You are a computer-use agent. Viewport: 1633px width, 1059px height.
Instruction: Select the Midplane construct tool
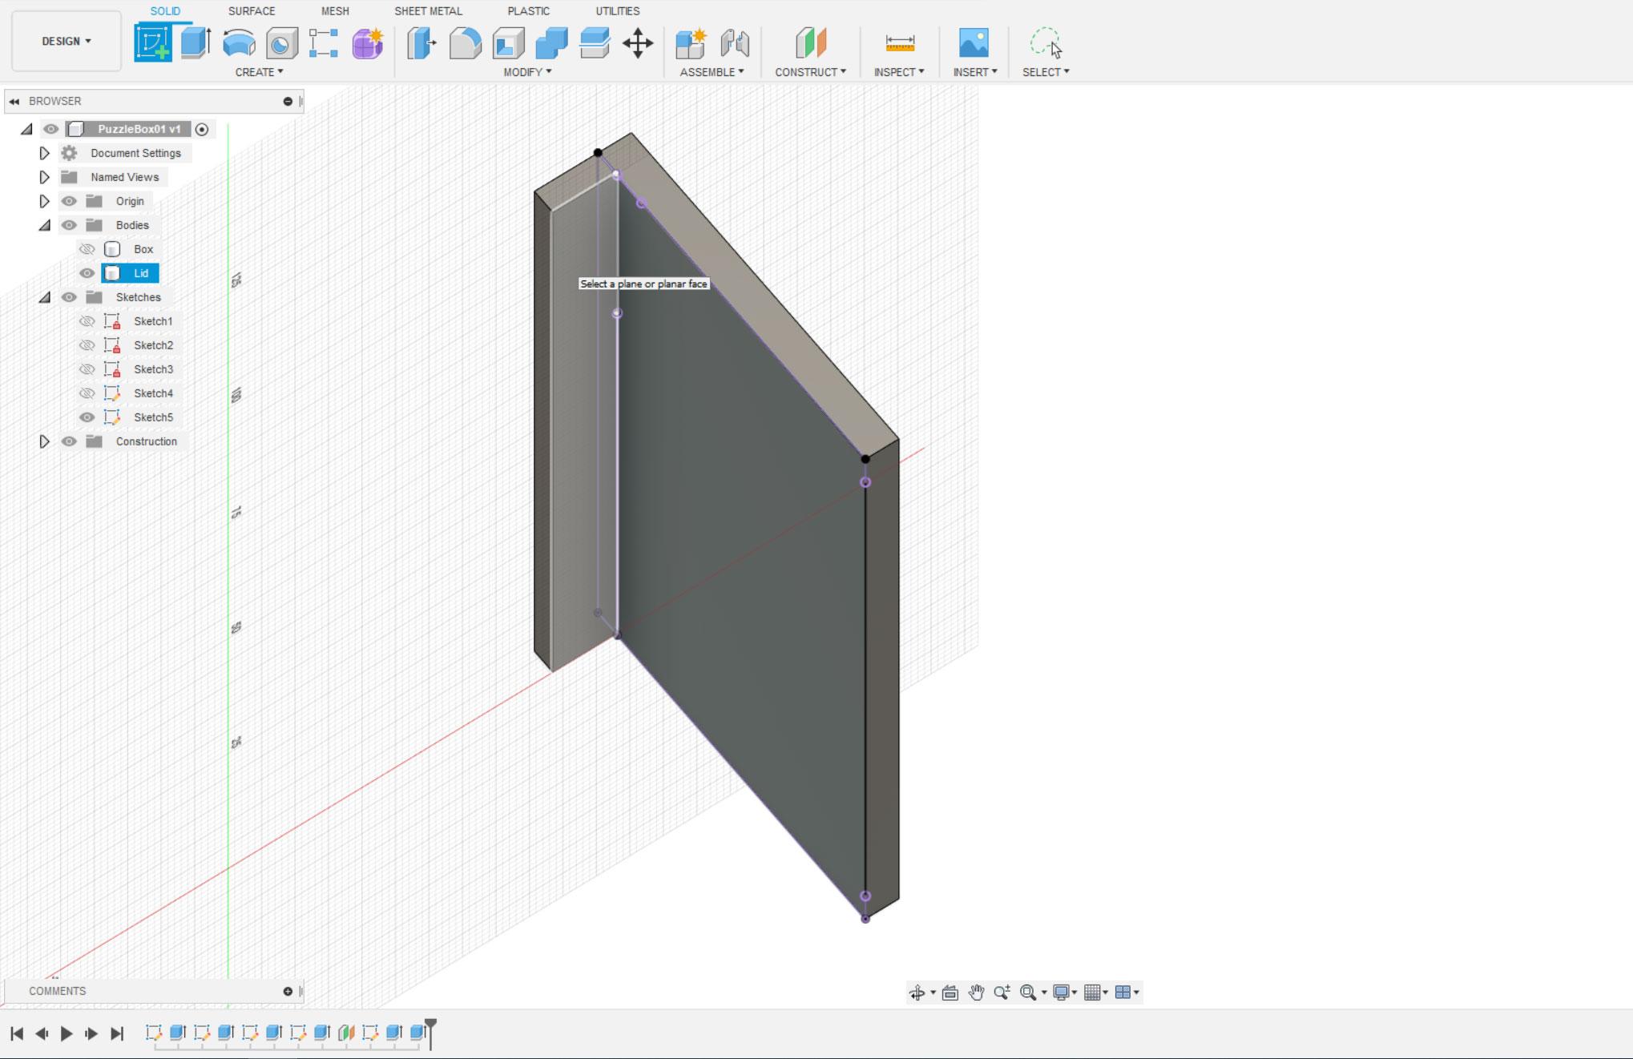pyautogui.click(x=810, y=42)
